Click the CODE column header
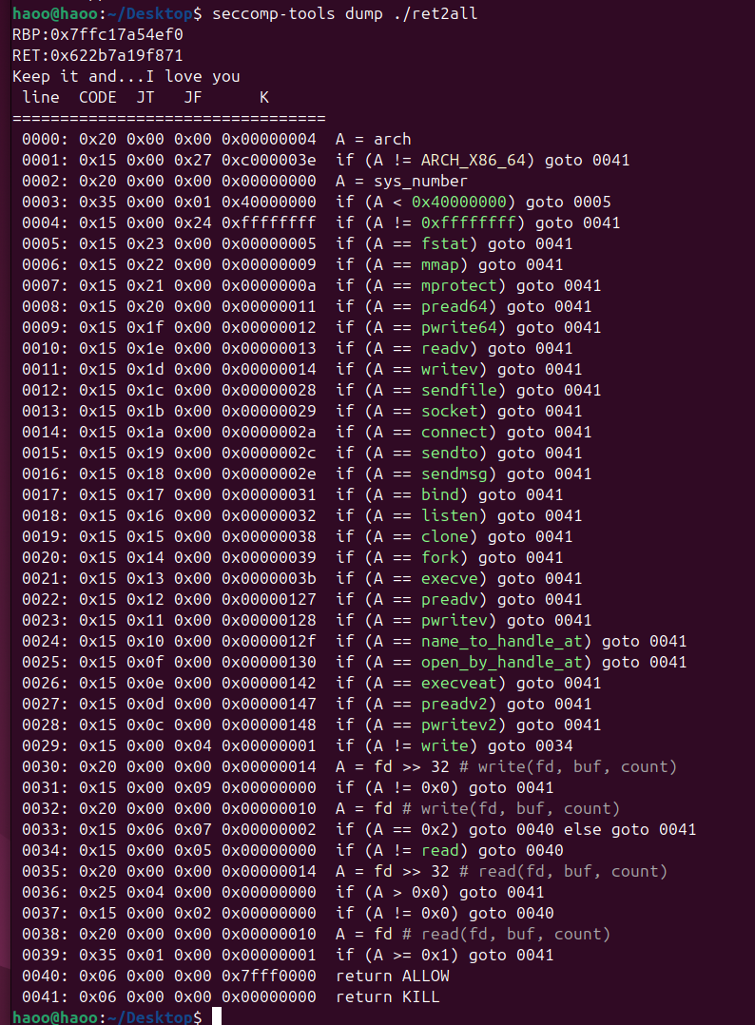Viewport: 755px width, 1025px height. coord(98,97)
